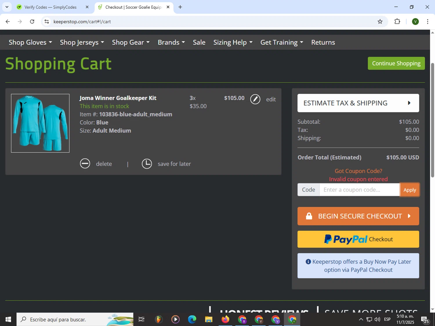Open the notifications center icon
This screenshot has height=326, width=435.
pos(425,320)
